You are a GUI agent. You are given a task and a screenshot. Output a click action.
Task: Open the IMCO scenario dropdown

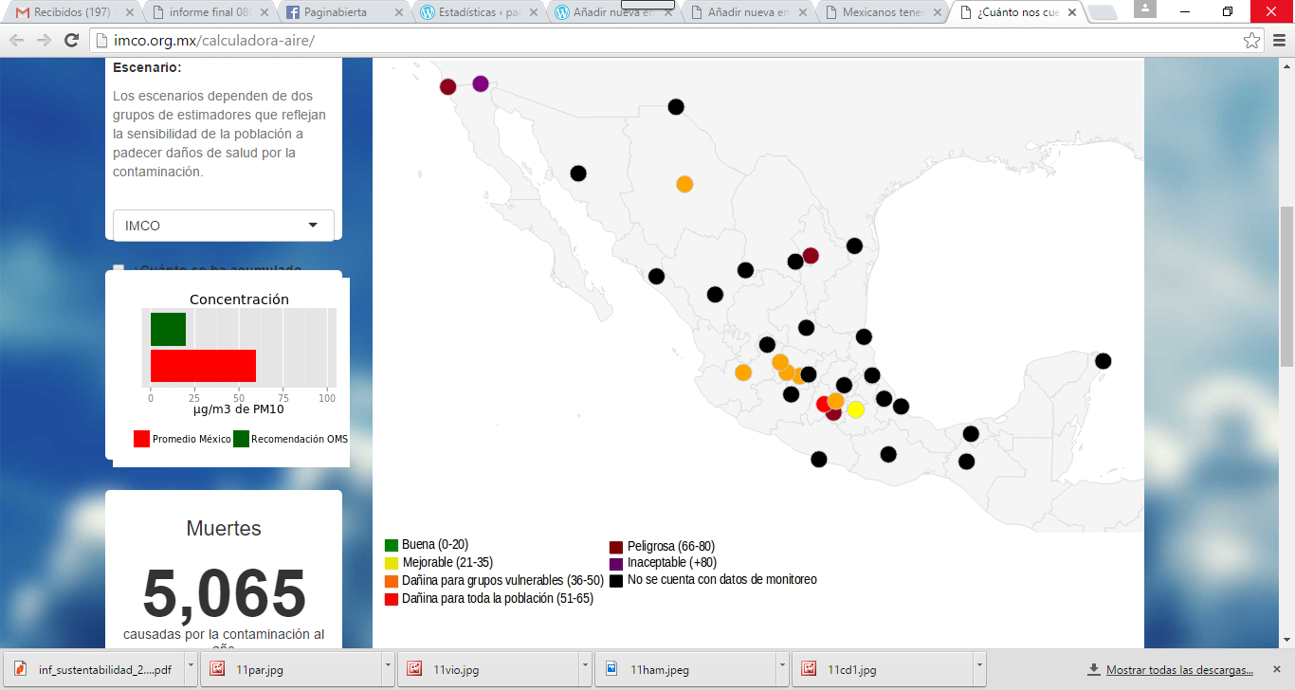224,226
